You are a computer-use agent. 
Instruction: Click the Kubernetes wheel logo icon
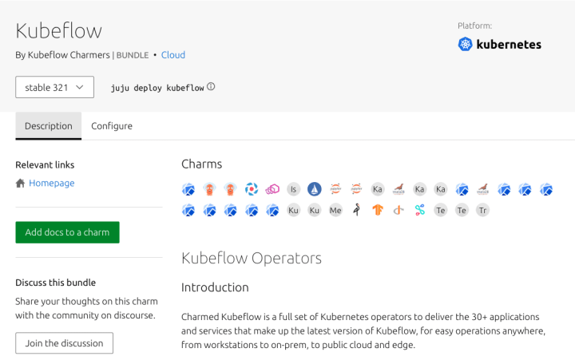click(x=465, y=45)
